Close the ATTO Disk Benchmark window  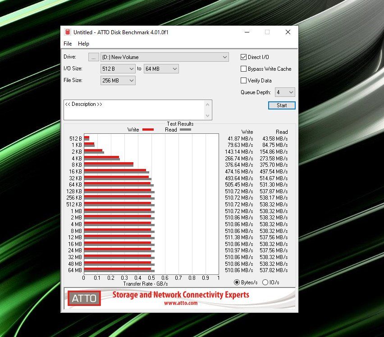pyautogui.click(x=288, y=32)
